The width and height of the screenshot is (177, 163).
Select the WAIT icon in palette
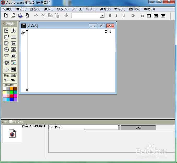tap(6, 49)
